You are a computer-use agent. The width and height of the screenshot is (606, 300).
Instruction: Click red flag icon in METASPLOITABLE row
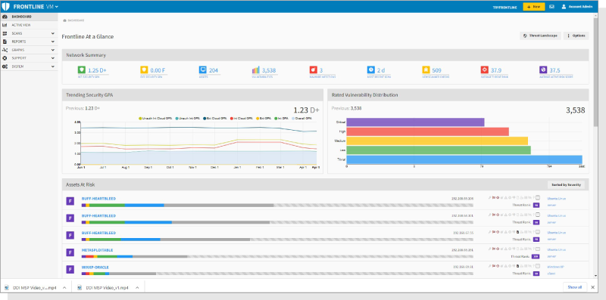pyautogui.click(x=494, y=249)
